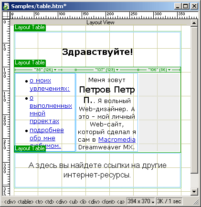Click the Macromedia hyperlink
This screenshot has height=207, width=201.
click(117, 140)
